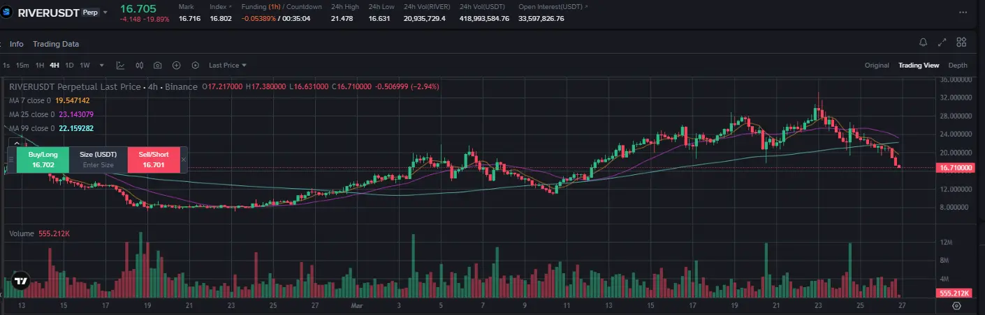Open chart scale settings gear icon
Image resolution: width=985 pixels, height=315 pixels.
[956, 305]
